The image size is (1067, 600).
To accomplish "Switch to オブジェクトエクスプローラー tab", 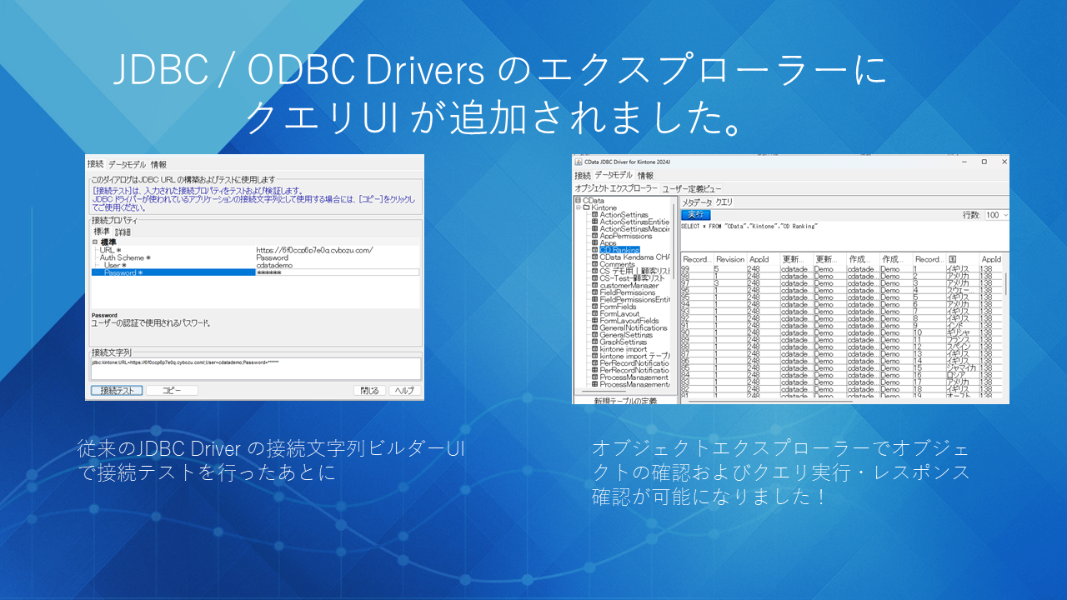I will point(616,189).
